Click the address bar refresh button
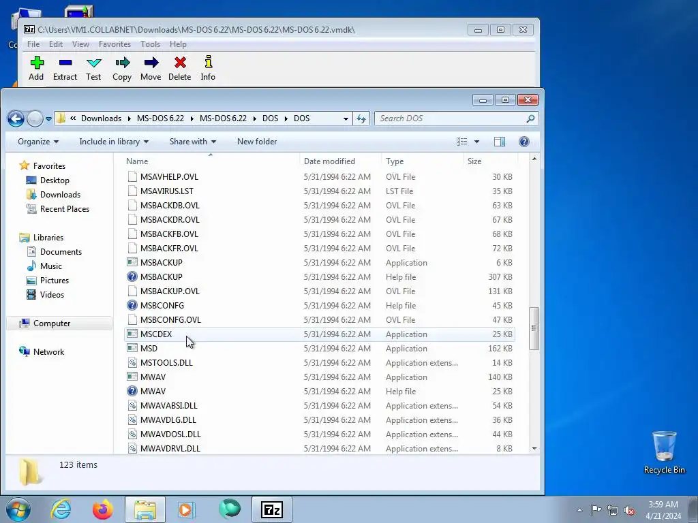The width and height of the screenshot is (698, 523). 361,118
